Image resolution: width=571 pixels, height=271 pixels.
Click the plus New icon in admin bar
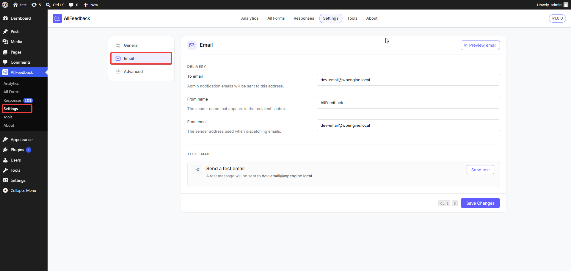pos(86,5)
